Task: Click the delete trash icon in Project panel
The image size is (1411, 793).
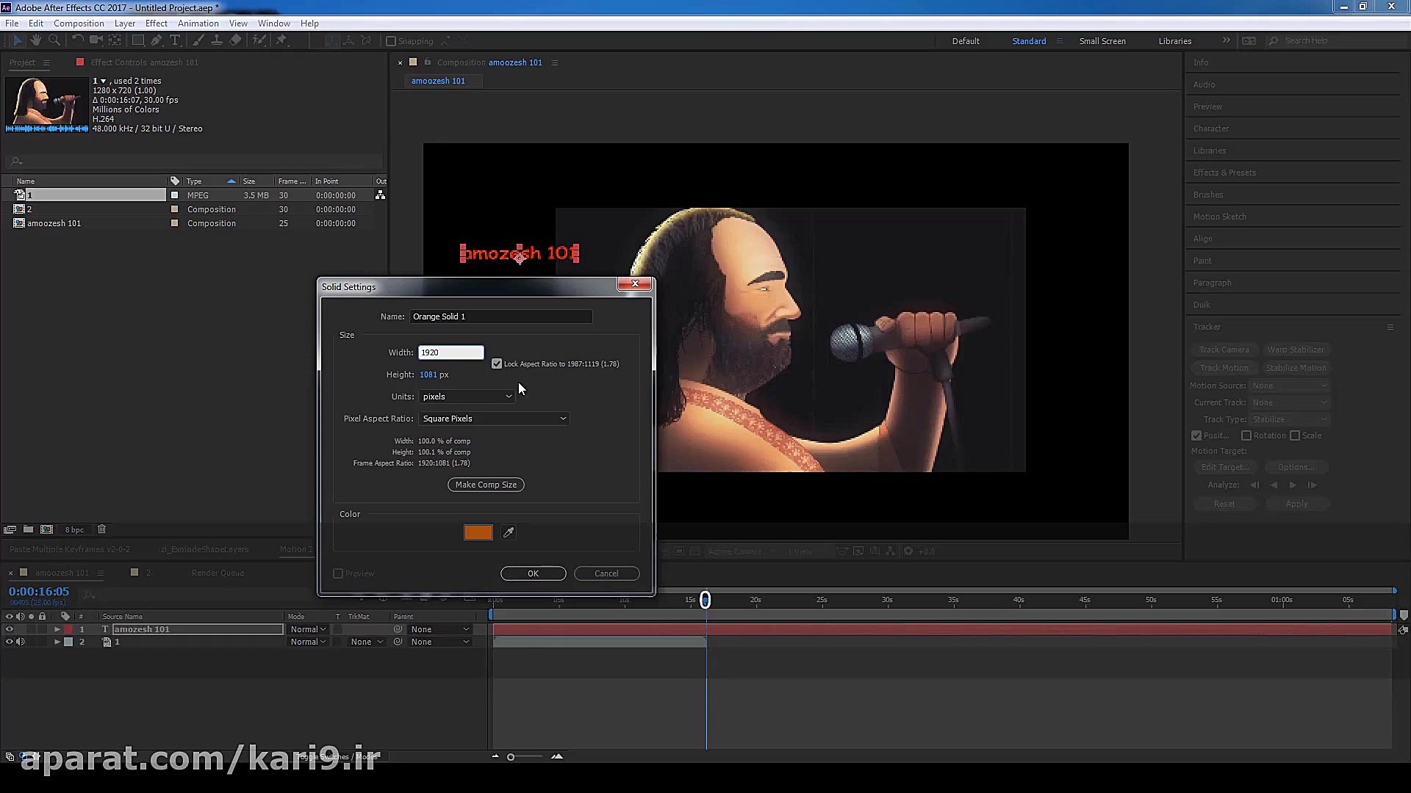Action: point(102,529)
